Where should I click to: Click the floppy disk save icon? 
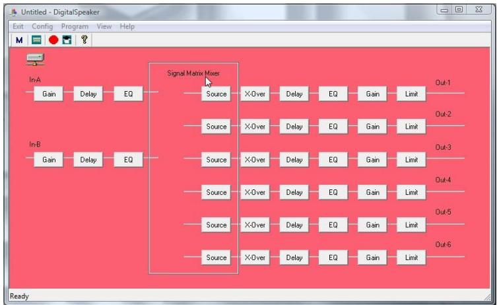67,40
